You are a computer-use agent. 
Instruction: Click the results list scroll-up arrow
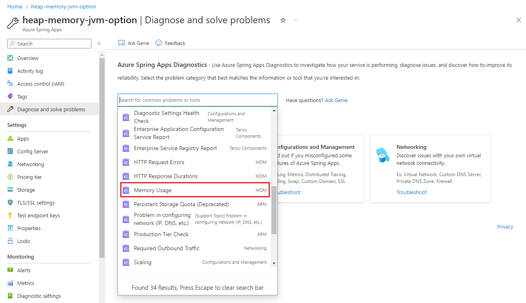pyautogui.click(x=274, y=110)
